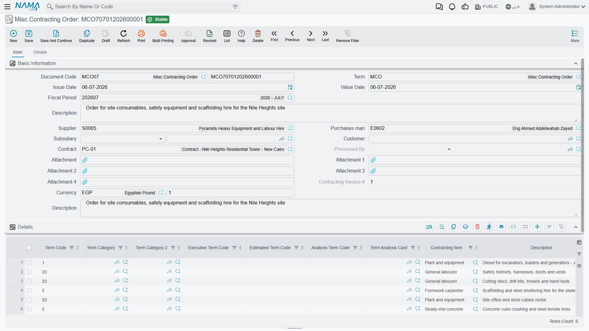Go to Previous record
This screenshot has height=331, width=589.
[292, 36]
